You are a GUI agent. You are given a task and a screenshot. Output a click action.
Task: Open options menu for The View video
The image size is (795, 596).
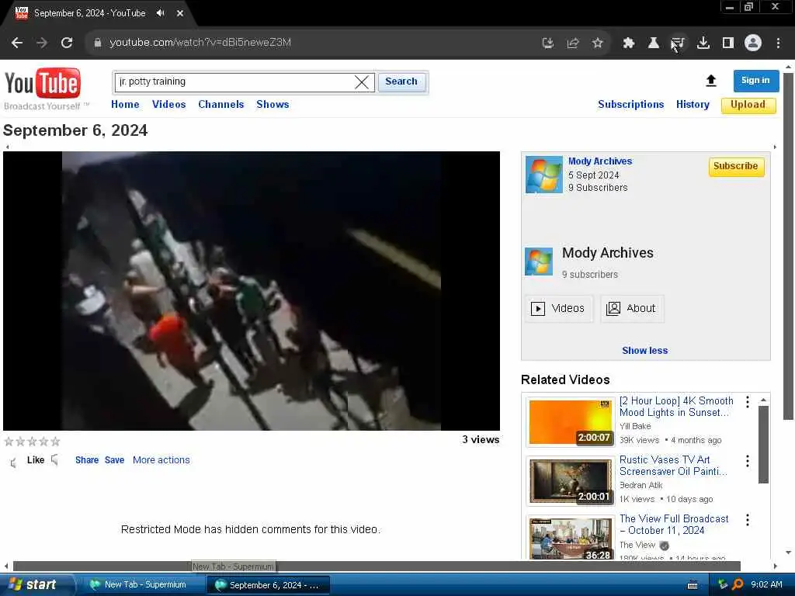(748, 520)
